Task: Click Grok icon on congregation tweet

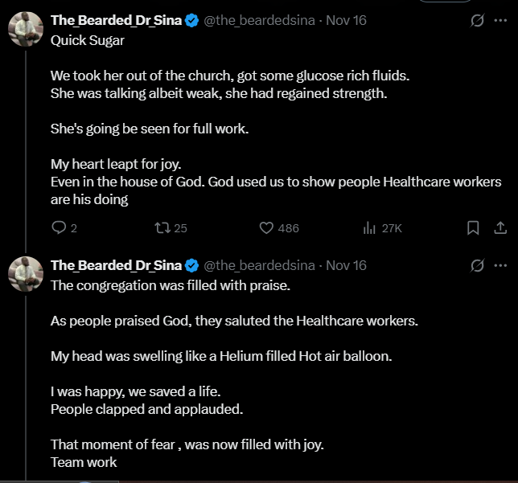Action: (x=477, y=265)
